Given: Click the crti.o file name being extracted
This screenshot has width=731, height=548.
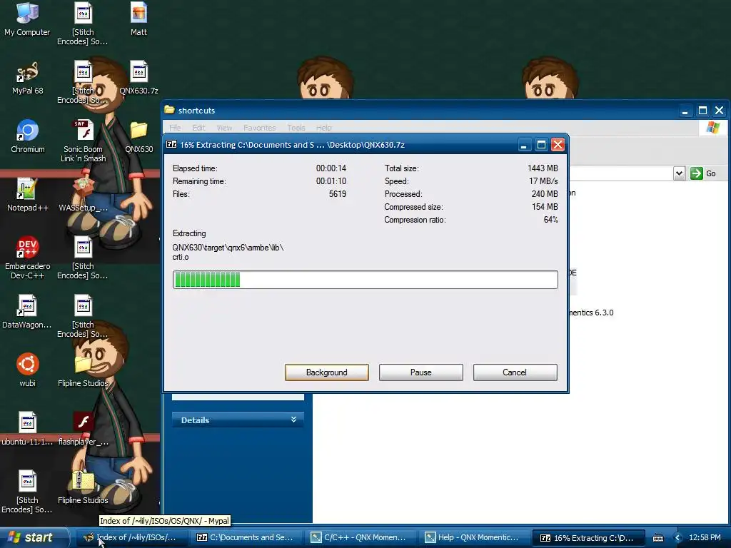Looking at the screenshot, I should 181,257.
